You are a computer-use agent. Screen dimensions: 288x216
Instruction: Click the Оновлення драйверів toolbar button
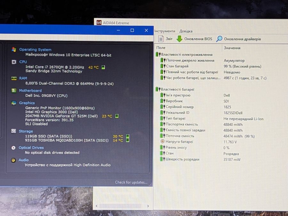(238, 39)
